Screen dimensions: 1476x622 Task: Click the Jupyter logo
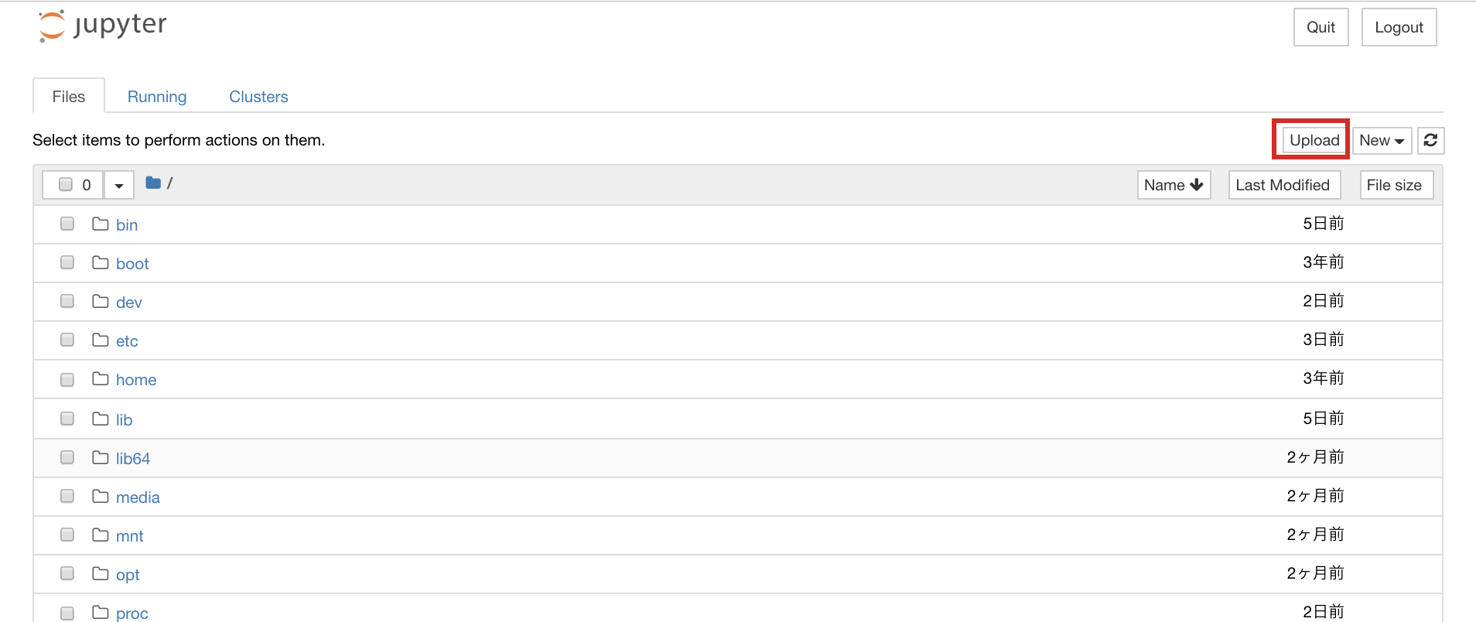point(101,25)
